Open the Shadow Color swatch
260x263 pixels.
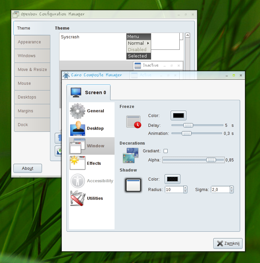172,179
